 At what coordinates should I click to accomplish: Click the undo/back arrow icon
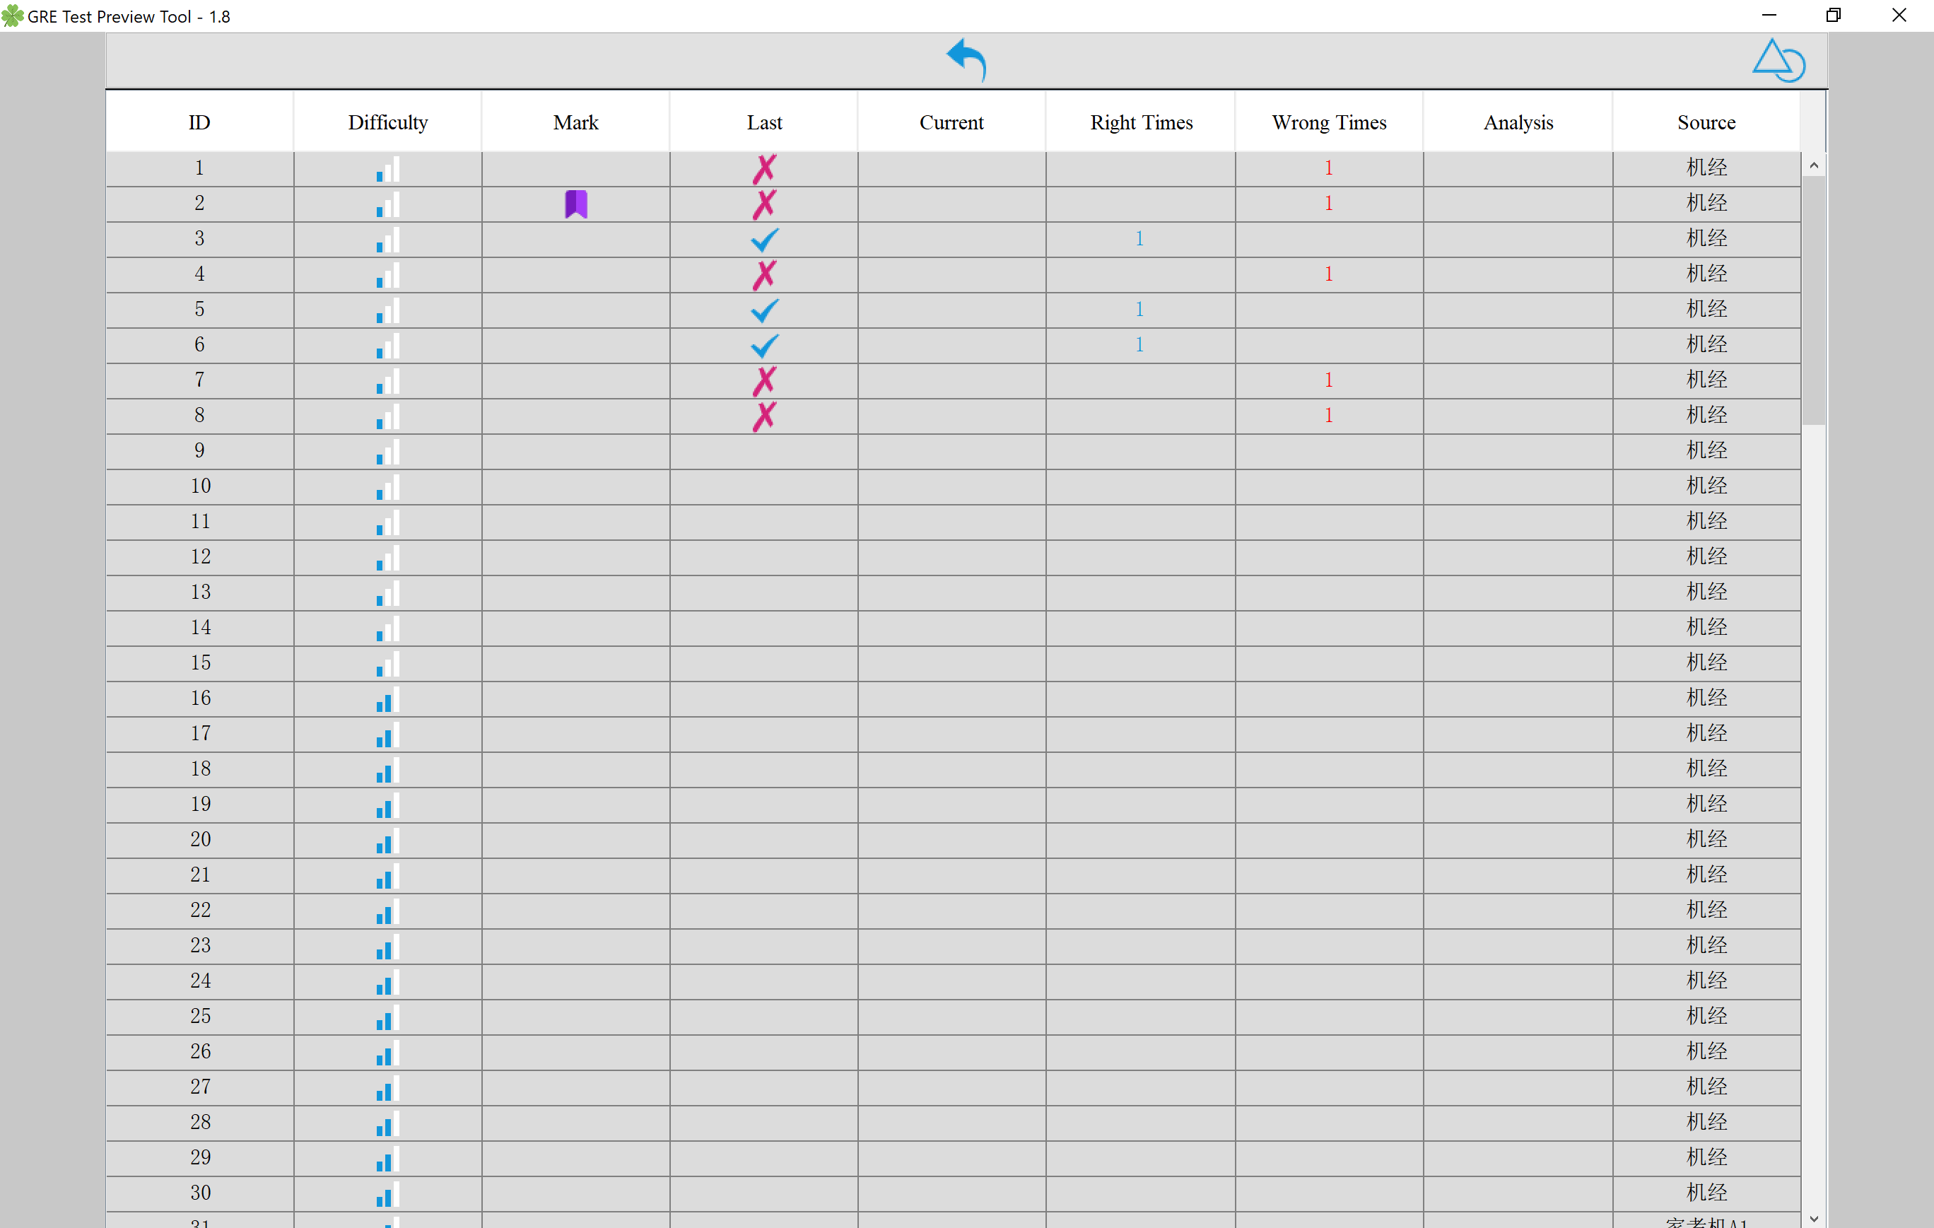966,59
